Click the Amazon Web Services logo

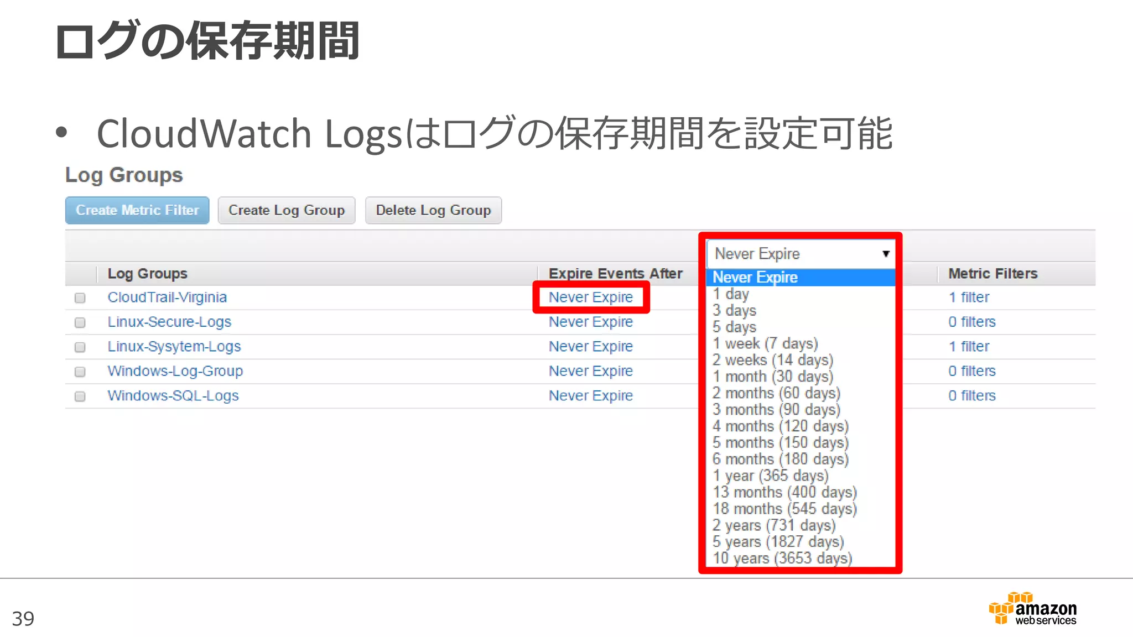coord(1033,609)
